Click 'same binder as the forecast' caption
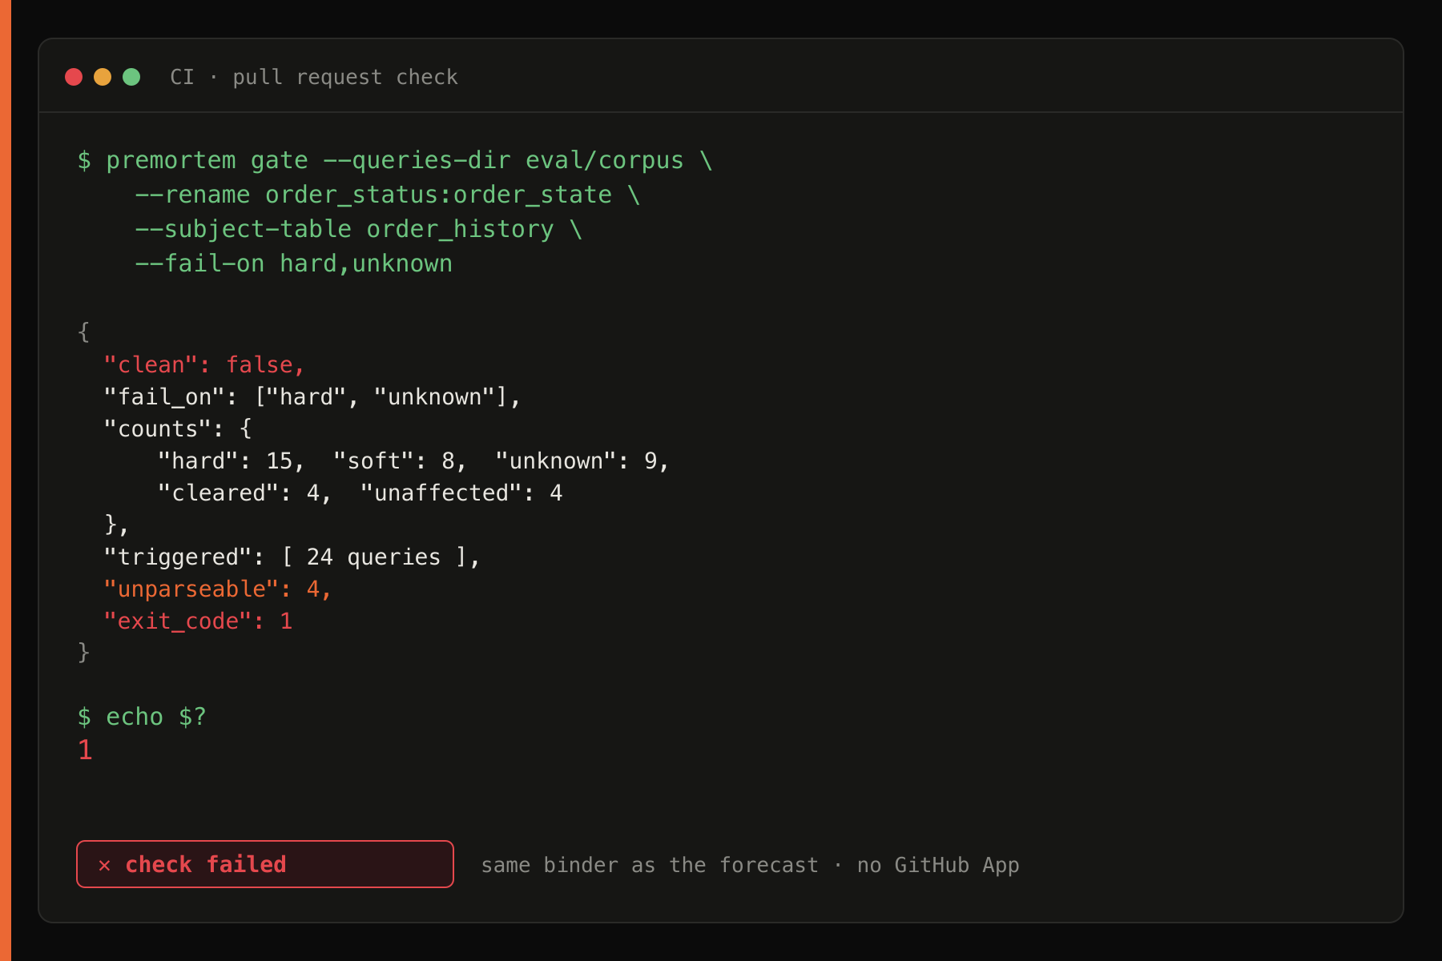The height and width of the screenshot is (961, 1442). [650, 865]
